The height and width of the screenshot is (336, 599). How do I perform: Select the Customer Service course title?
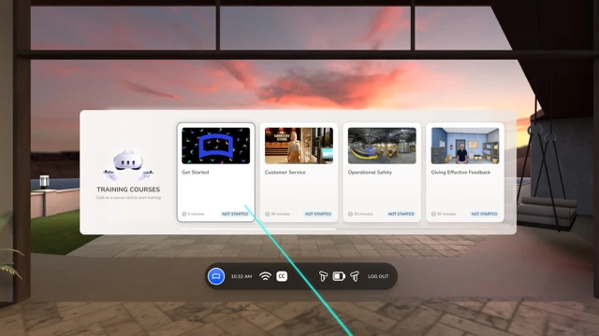[x=285, y=172]
